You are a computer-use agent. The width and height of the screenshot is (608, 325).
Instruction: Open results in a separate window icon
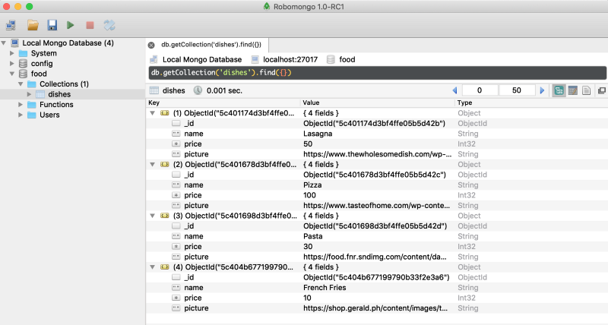point(601,90)
